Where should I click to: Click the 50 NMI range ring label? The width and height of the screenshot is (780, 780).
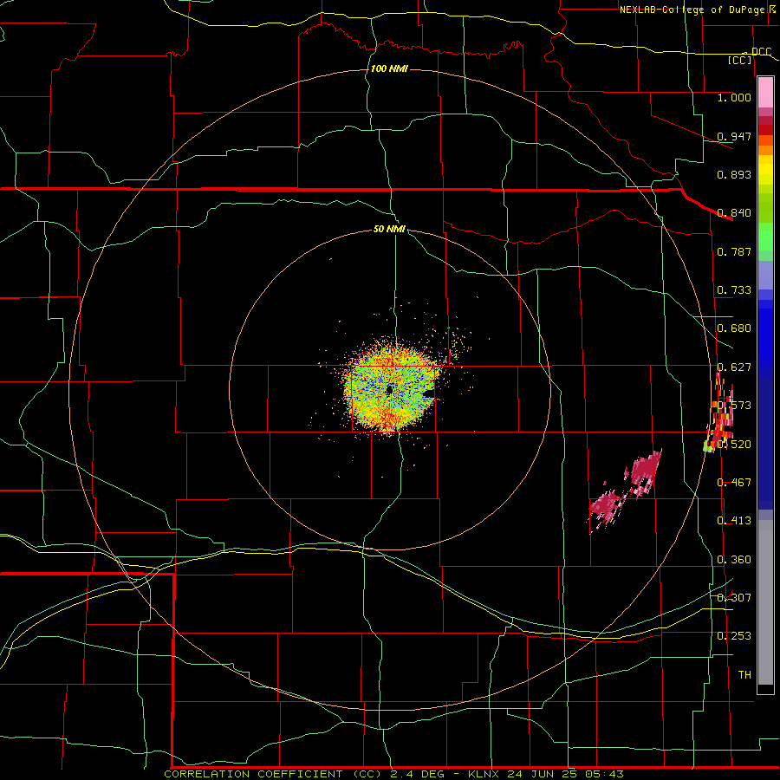(x=389, y=229)
